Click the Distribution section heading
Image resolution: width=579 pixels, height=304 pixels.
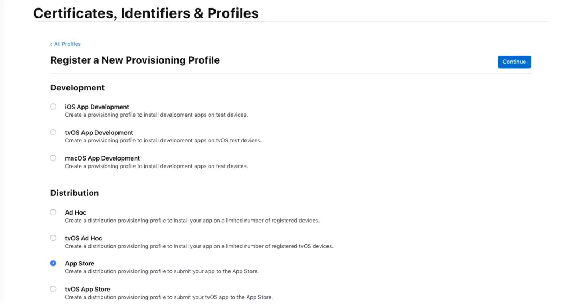(75, 193)
